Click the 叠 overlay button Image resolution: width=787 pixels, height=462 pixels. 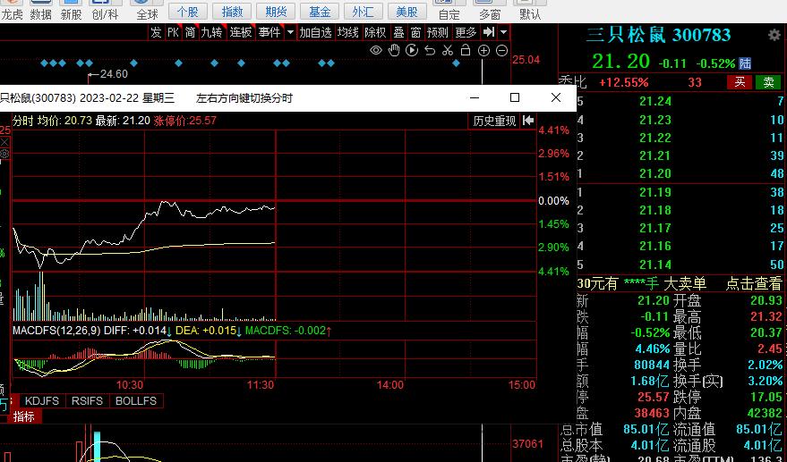[x=398, y=32]
